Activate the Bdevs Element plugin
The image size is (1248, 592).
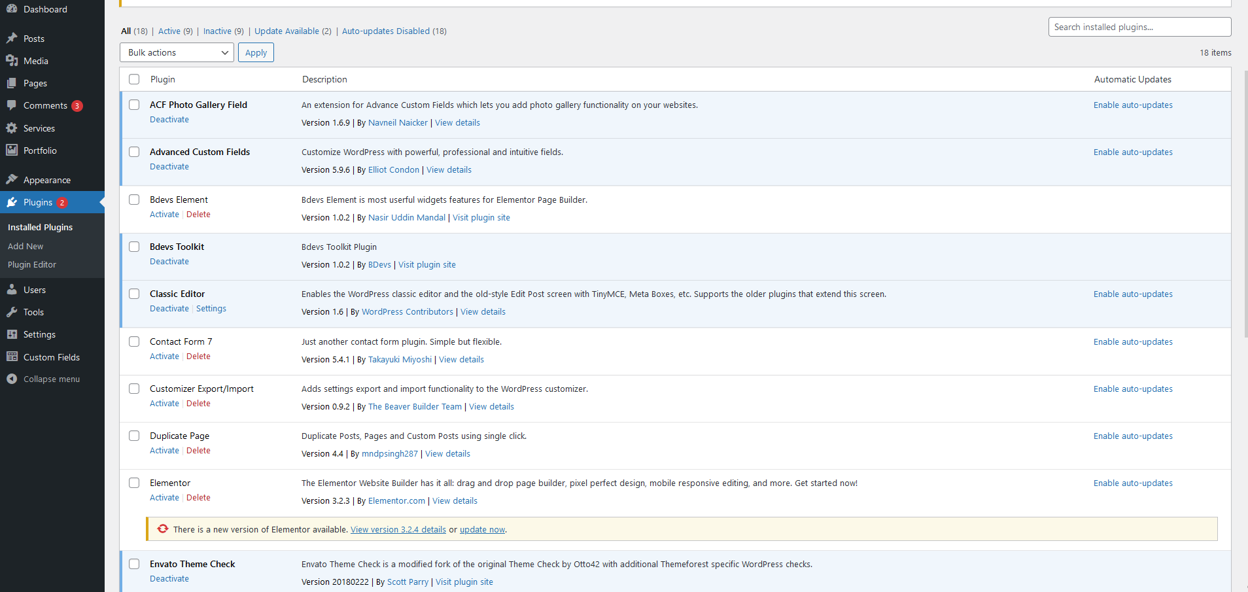pyautogui.click(x=164, y=214)
